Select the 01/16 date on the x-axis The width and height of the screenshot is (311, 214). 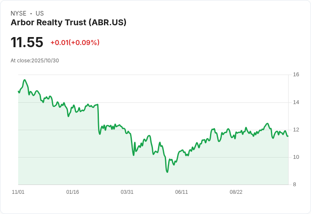click(73, 192)
